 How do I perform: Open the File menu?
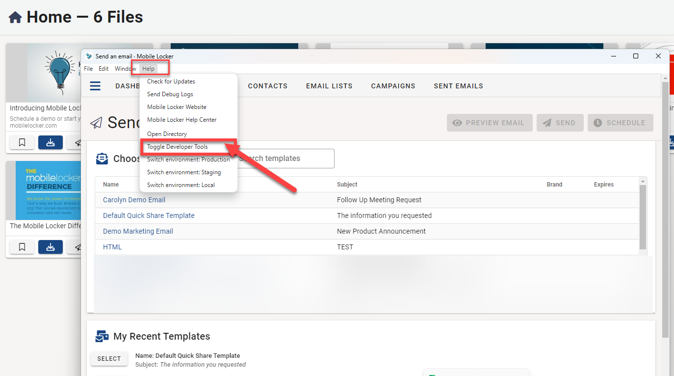click(x=88, y=69)
